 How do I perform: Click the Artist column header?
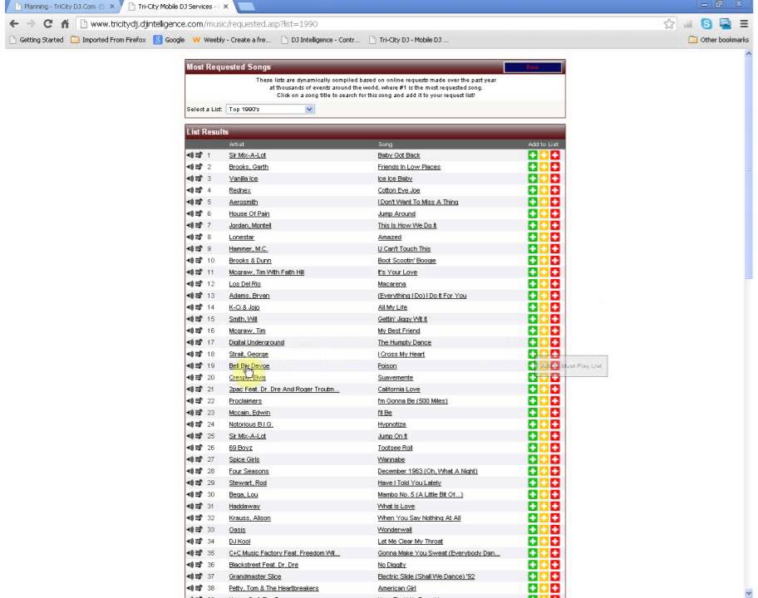tap(236, 144)
